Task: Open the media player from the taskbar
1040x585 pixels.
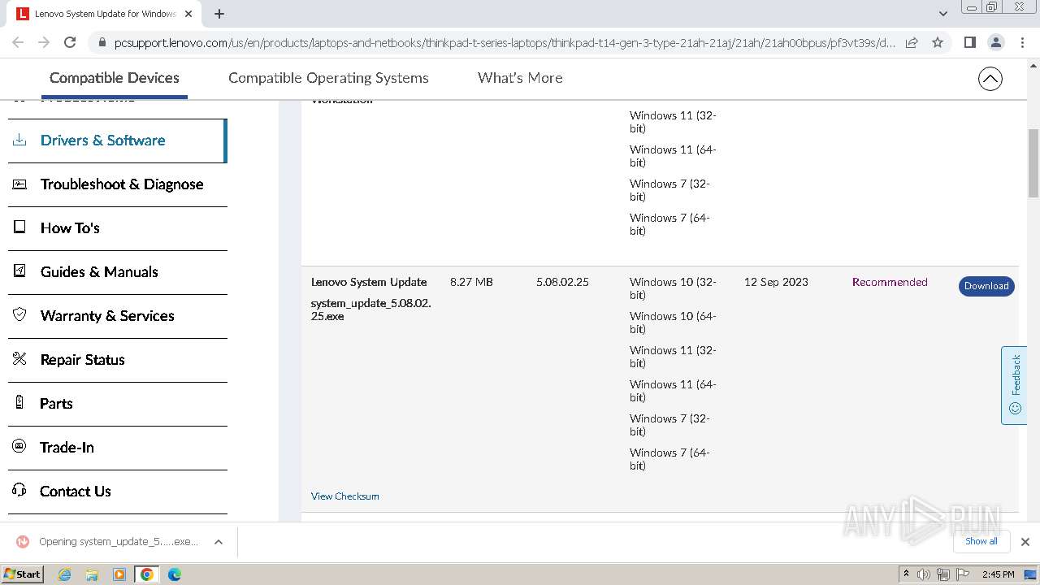Action: point(119,574)
